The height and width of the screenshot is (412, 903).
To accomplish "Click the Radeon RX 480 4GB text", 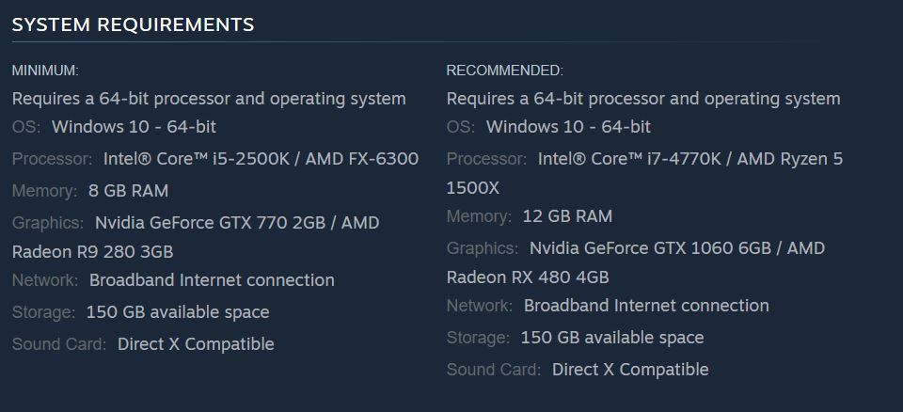I will click(528, 277).
